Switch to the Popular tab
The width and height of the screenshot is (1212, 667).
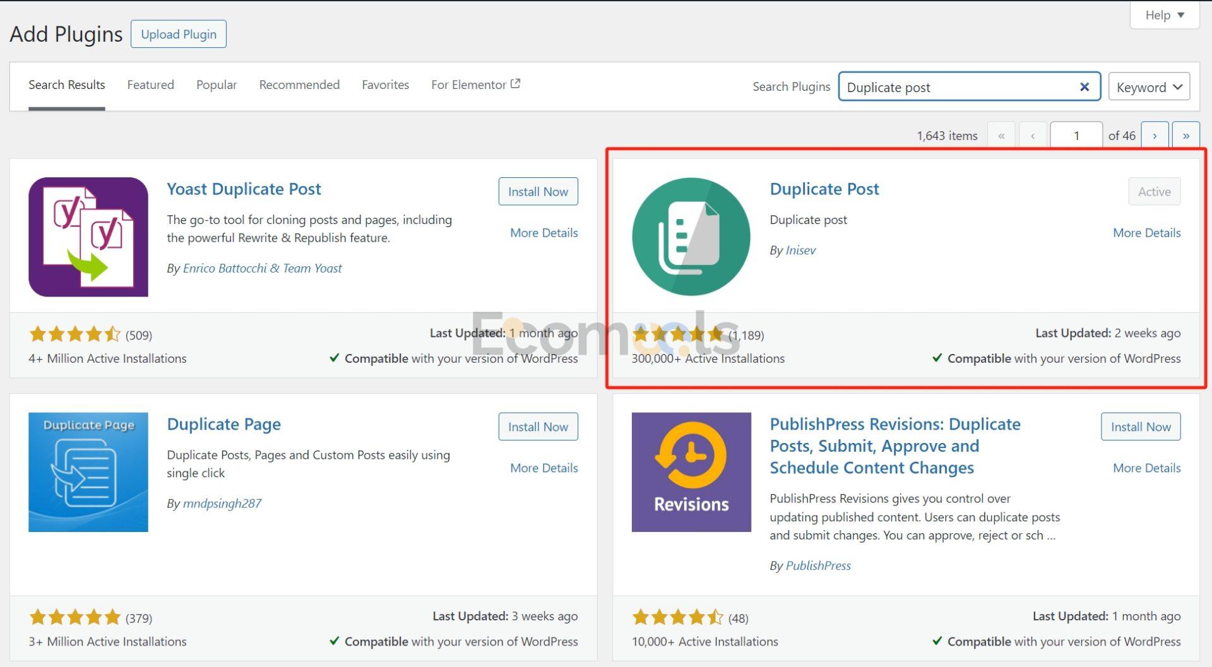pyautogui.click(x=217, y=85)
